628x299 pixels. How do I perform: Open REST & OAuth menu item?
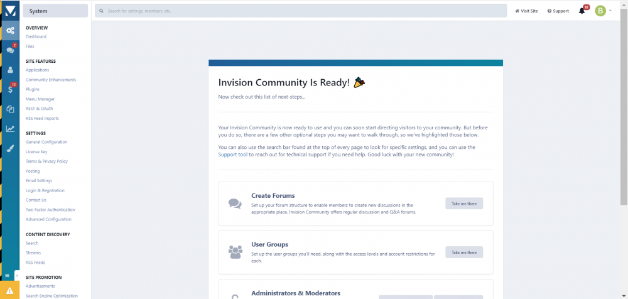click(39, 108)
